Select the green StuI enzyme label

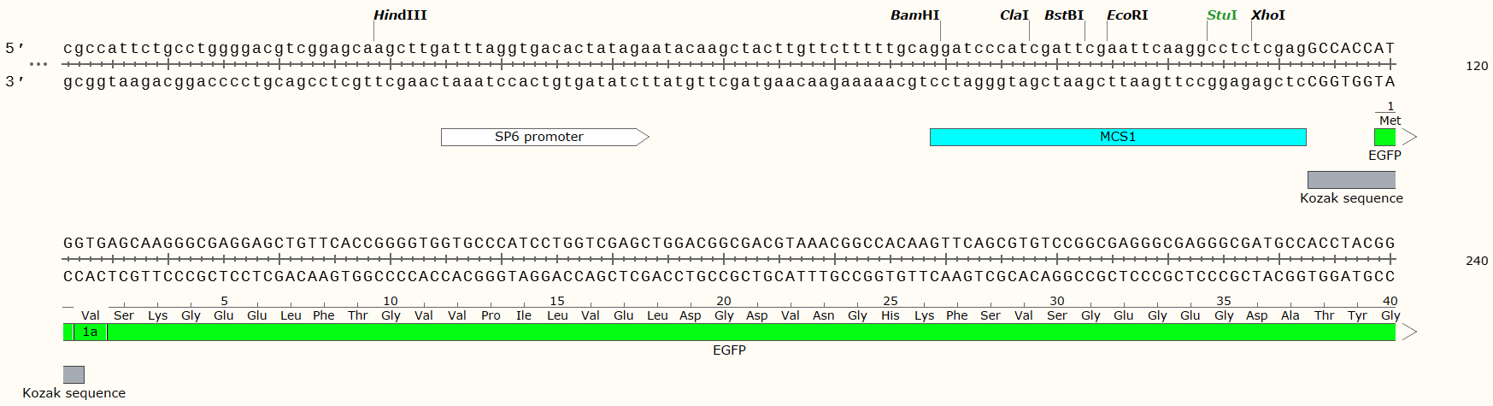pos(1221,15)
